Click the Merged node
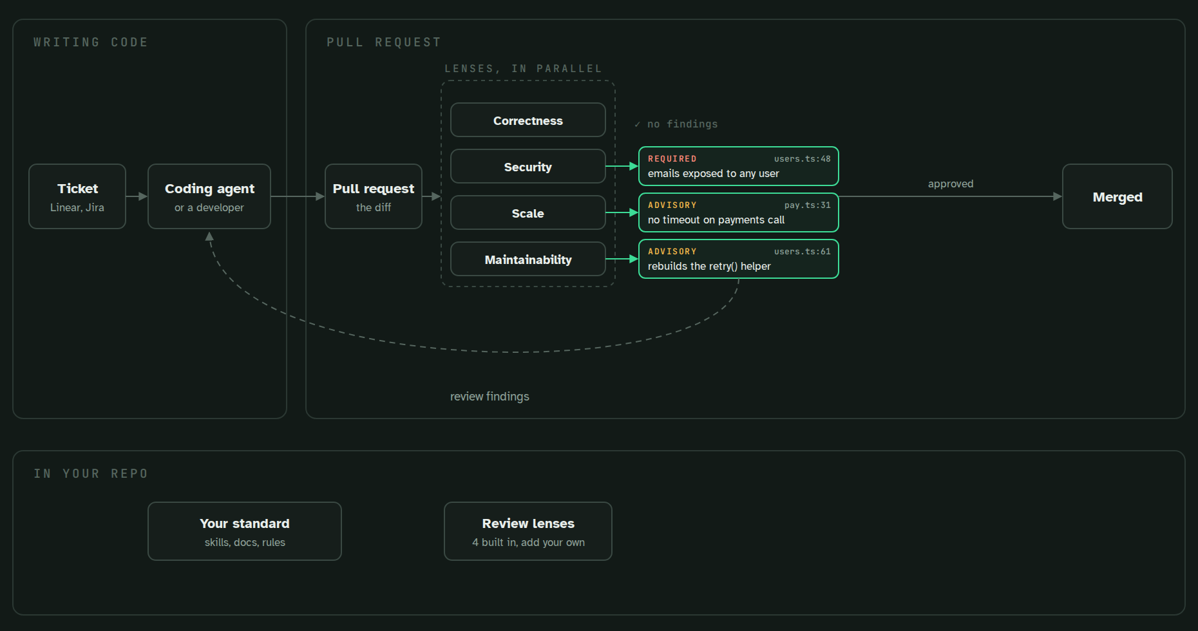The height and width of the screenshot is (631, 1198). [1117, 196]
